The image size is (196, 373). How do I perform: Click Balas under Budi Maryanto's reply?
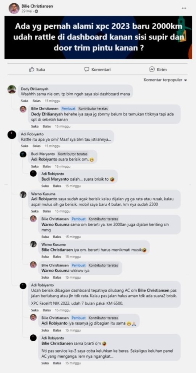47,166
